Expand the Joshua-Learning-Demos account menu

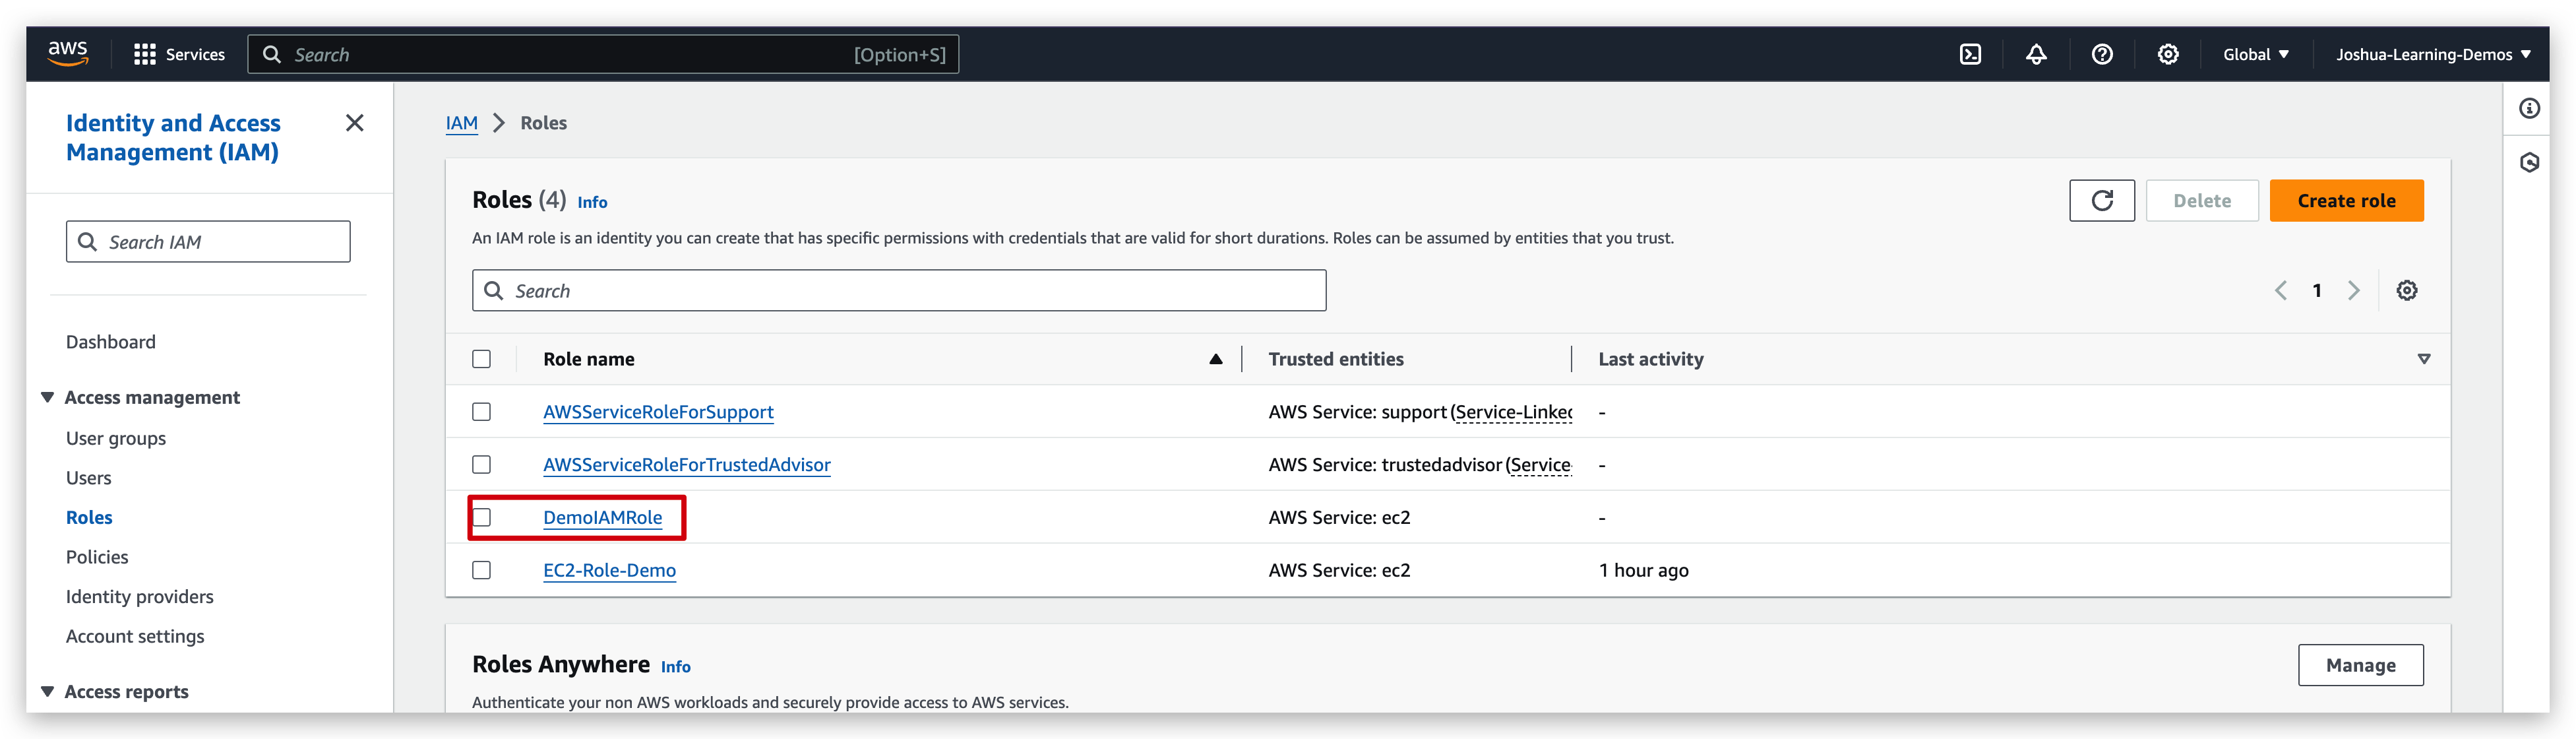(2432, 55)
